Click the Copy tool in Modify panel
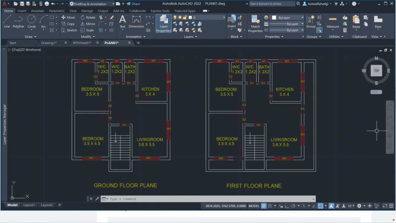396x223 pixels. pyautogui.click(x=68, y=24)
